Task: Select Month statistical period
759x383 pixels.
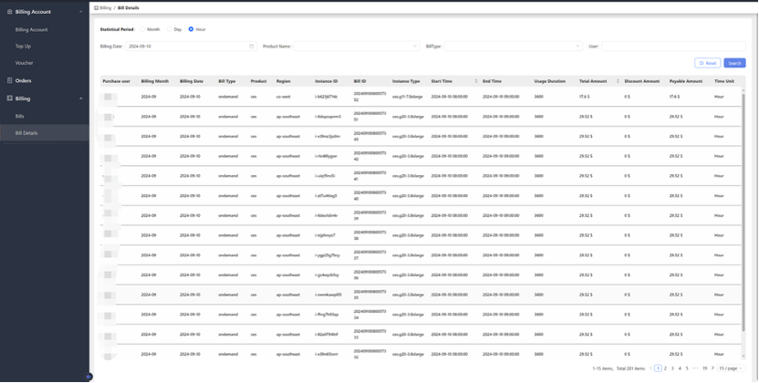Action: point(142,29)
